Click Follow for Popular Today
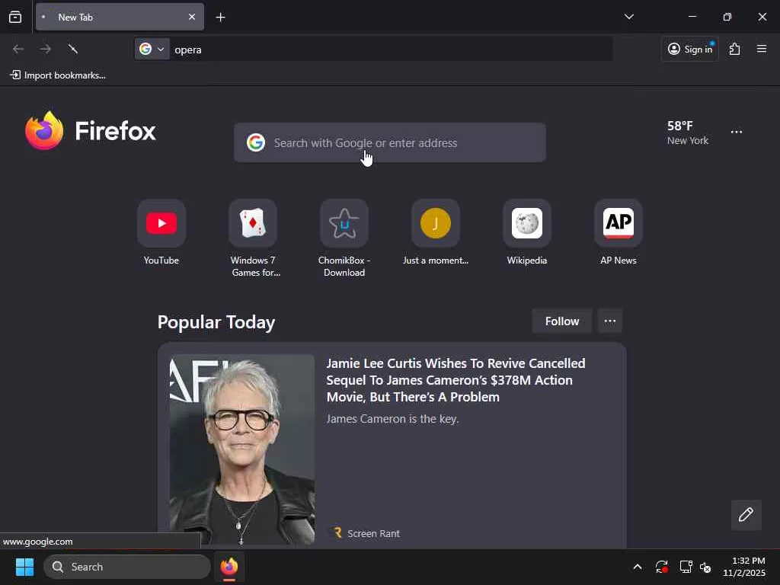The height and width of the screenshot is (585, 780). (562, 321)
